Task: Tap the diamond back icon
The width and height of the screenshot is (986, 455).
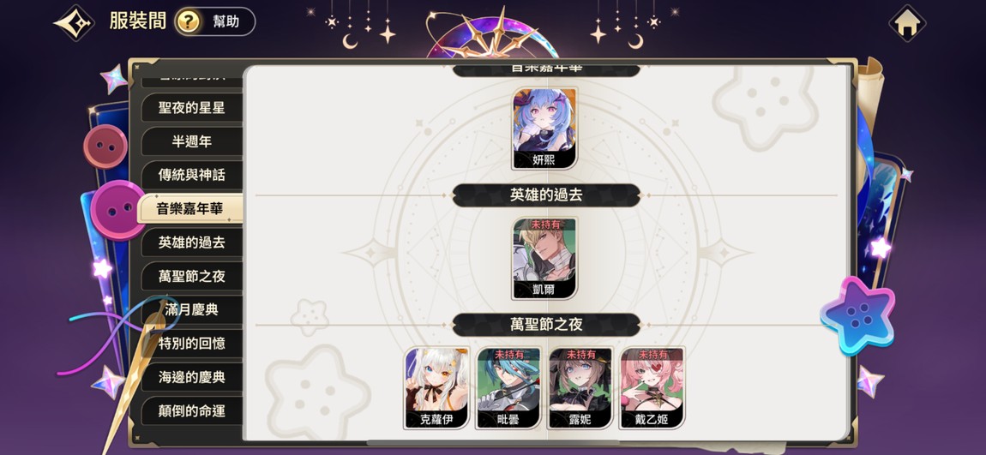Action: pos(75,22)
